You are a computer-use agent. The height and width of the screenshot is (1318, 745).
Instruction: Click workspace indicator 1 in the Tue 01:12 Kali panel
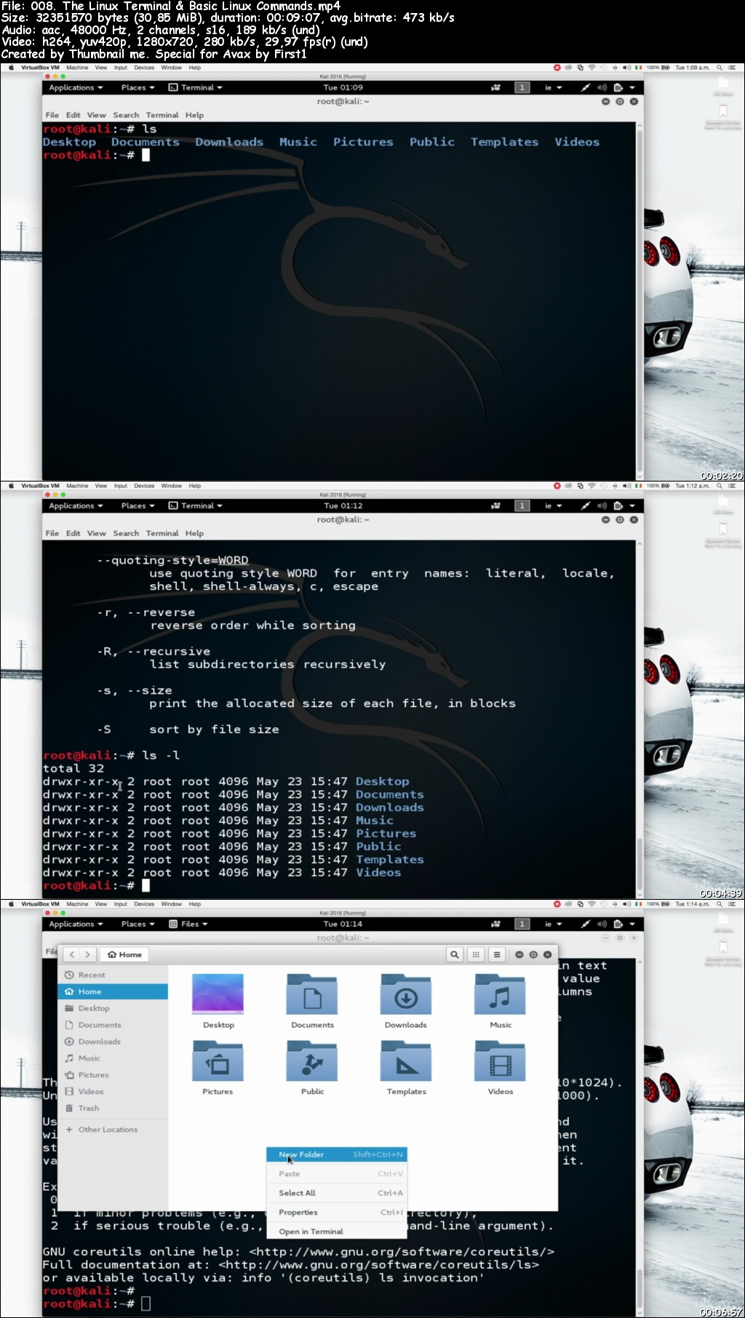click(x=522, y=506)
